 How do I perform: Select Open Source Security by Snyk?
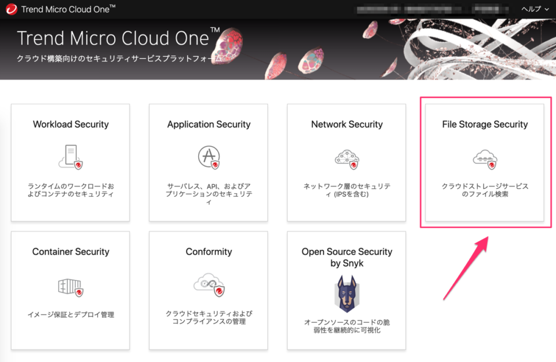click(x=346, y=290)
